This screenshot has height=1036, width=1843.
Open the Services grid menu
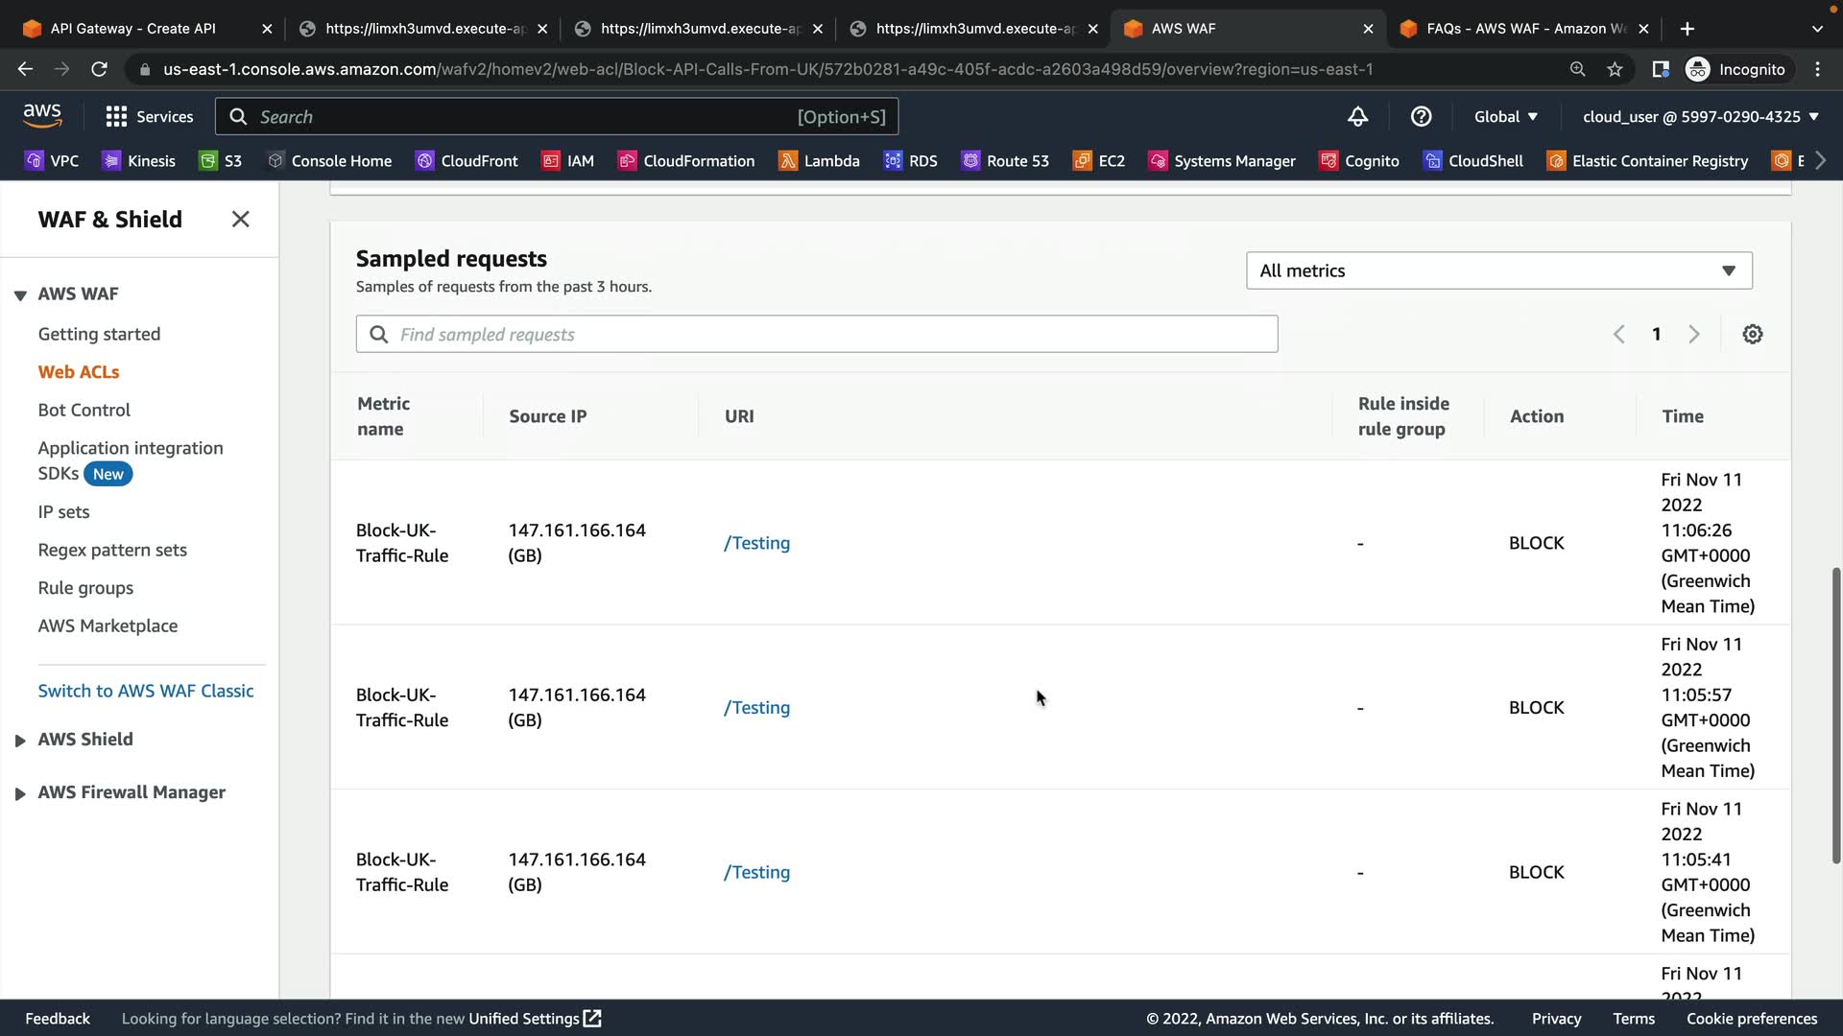149,117
